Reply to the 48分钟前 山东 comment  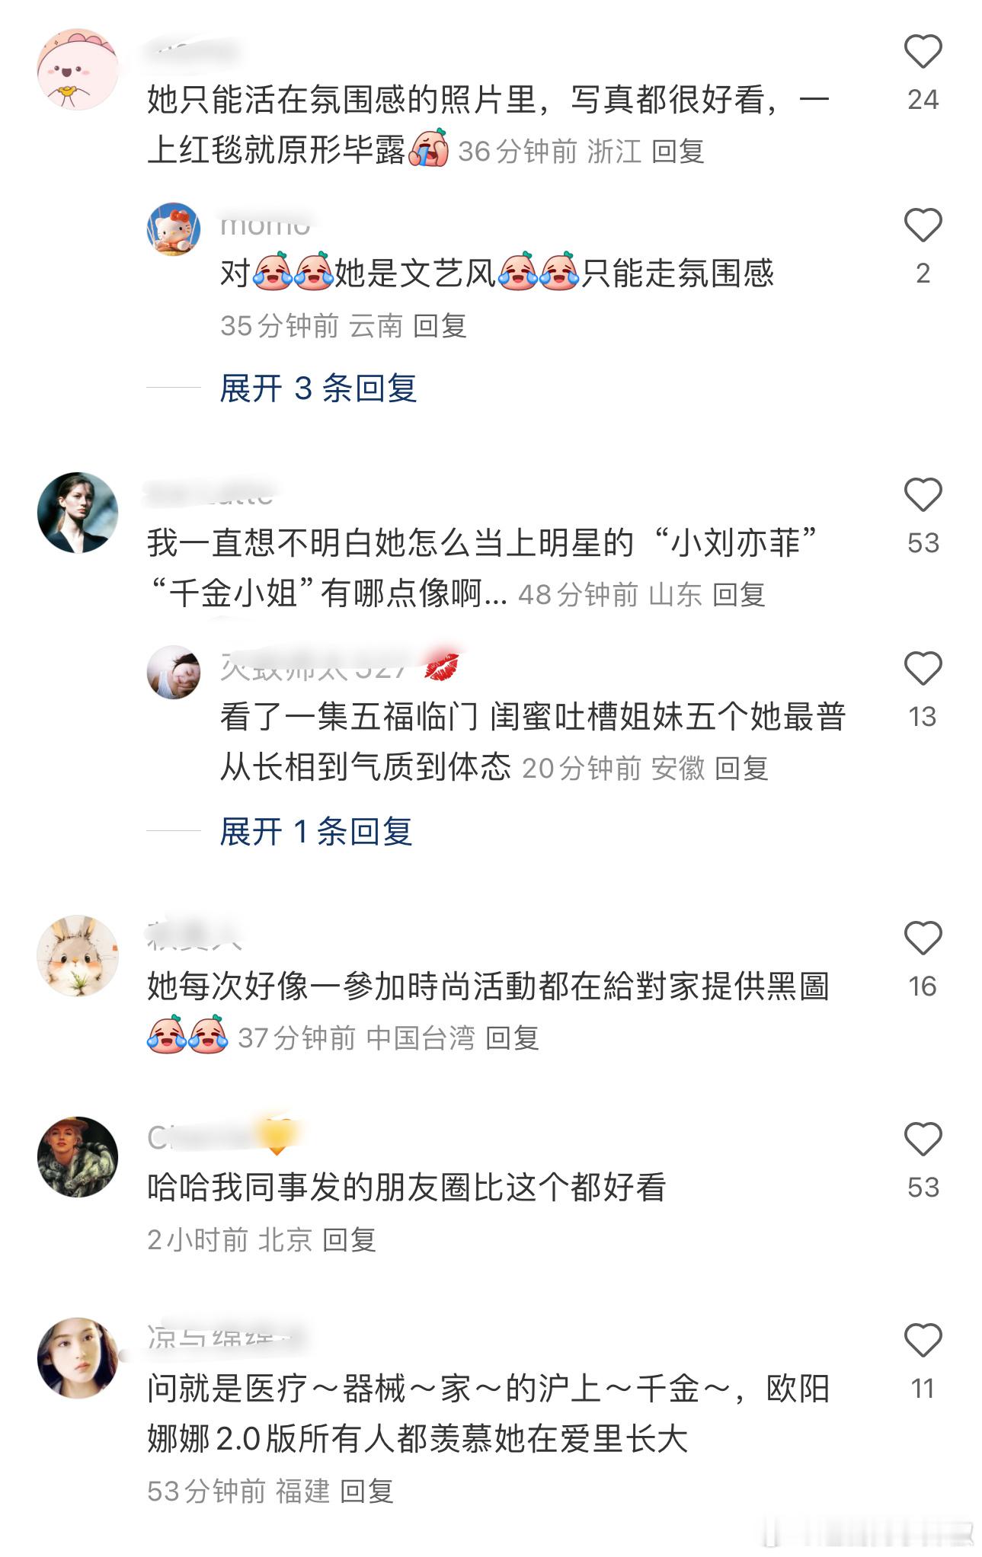pos(738,595)
